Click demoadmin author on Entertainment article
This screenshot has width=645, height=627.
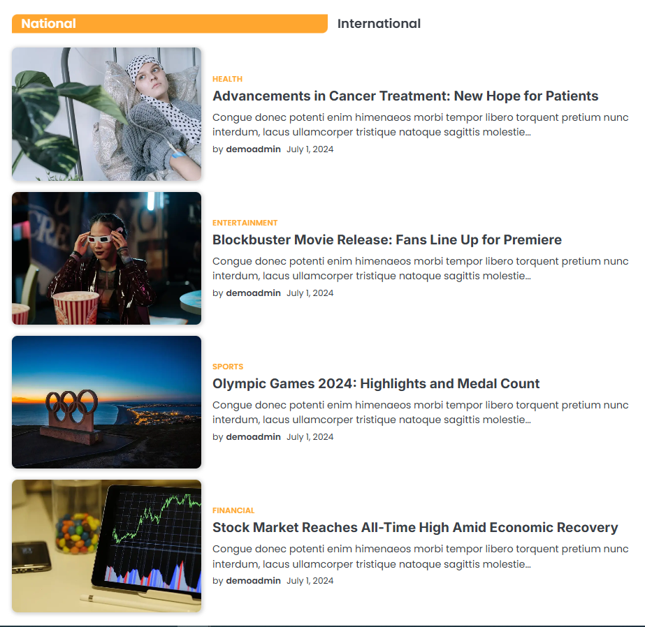point(253,293)
